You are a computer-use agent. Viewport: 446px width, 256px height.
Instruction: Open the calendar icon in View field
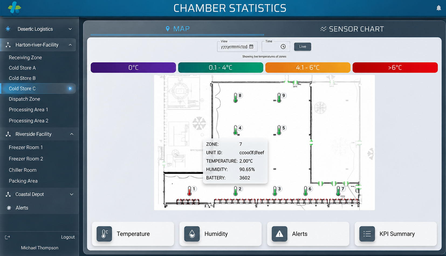(251, 47)
